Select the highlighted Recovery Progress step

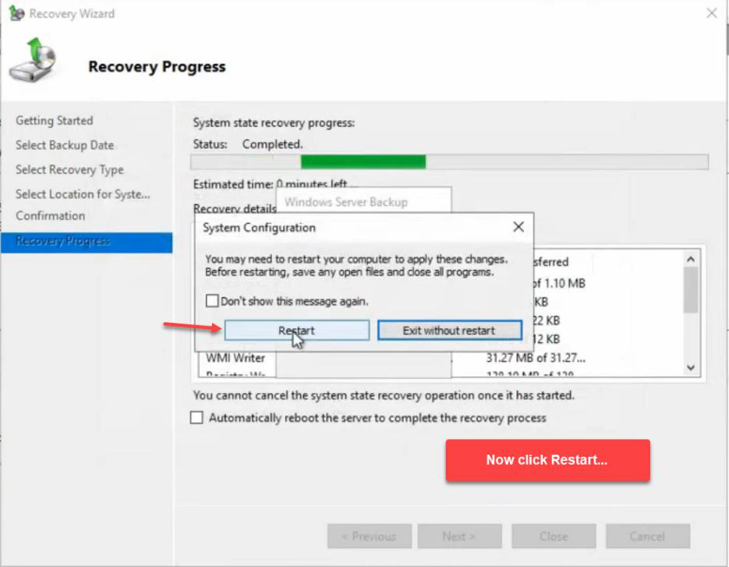coord(87,243)
